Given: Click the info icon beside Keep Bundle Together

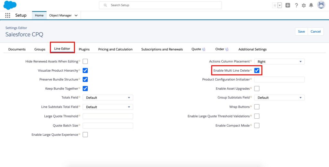Looking at the screenshot, I should (x=79, y=88).
